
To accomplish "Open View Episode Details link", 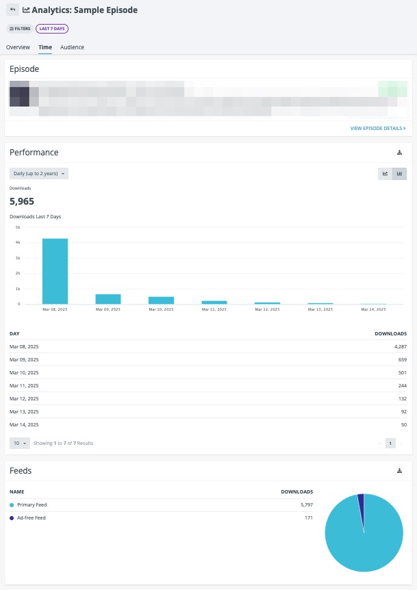I will pyautogui.click(x=378, y=128).
